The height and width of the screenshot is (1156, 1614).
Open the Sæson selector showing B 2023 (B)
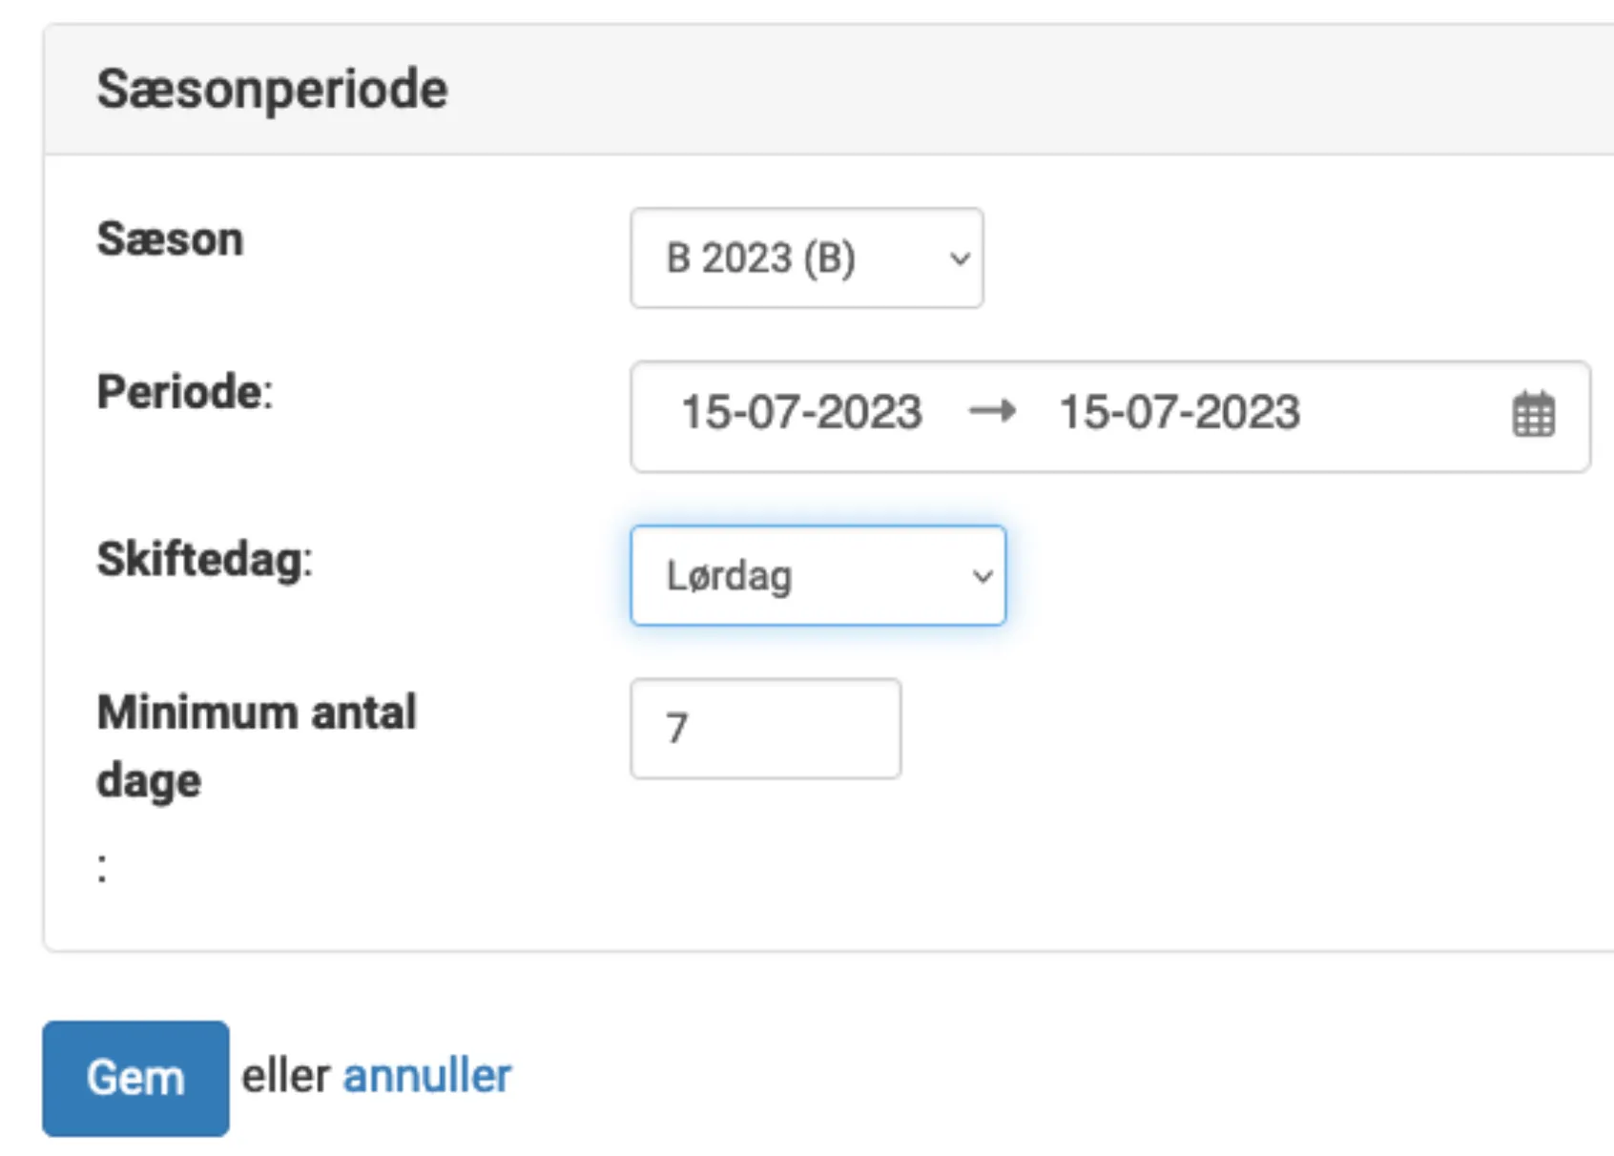806,258
